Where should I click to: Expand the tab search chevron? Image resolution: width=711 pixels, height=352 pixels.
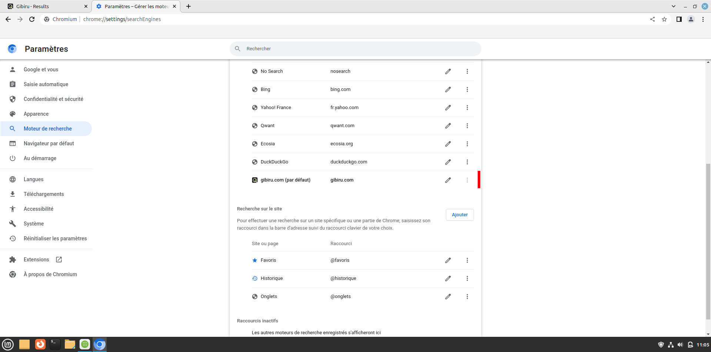674,6
